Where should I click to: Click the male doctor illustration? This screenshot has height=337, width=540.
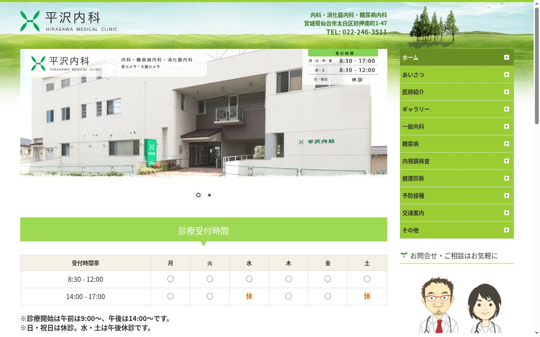pos(438,305)
